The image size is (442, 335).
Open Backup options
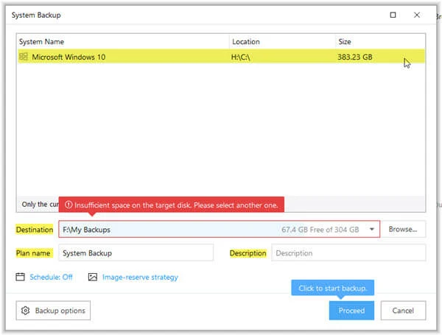(x=53, y=310)
